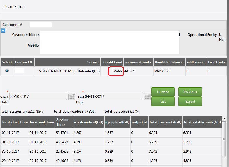This screenshot has width=229, height=167.
Task: Click upload value 0.889
Action: tap(109, 152)
